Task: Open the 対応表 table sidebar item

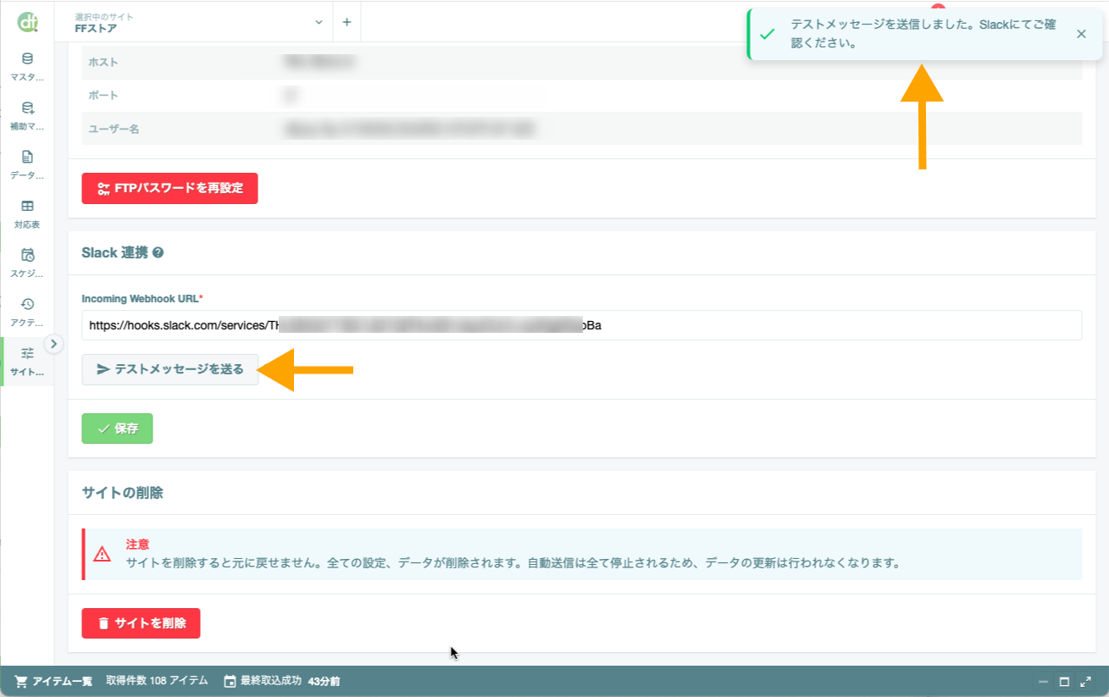Action: coord(27,214)
